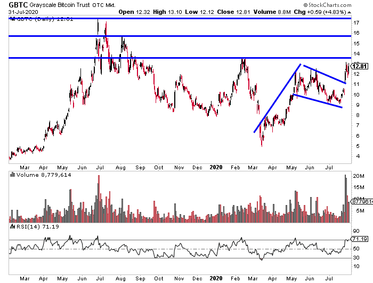This screenshot has height=283, width=373.
Task: Click the 30 RSI axis label
Action: tap(356, 258)
